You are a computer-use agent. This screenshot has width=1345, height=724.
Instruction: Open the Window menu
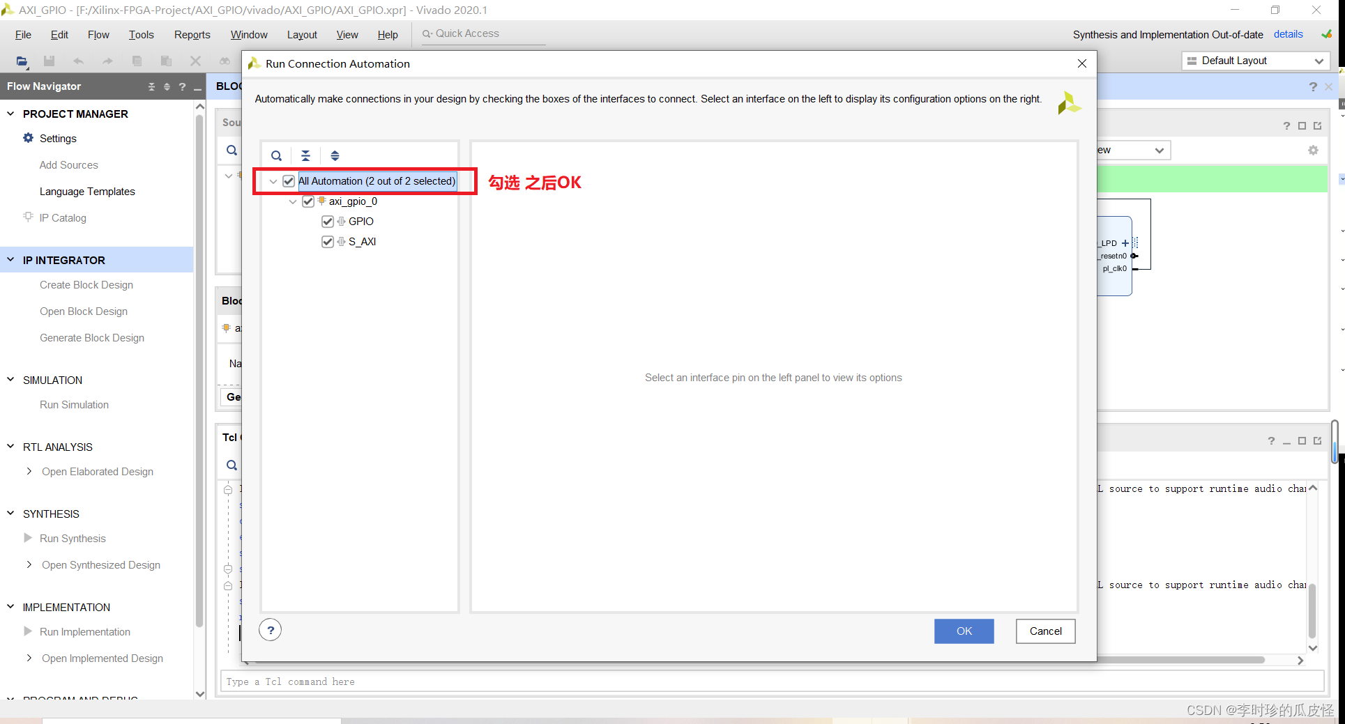click(249, 35)
